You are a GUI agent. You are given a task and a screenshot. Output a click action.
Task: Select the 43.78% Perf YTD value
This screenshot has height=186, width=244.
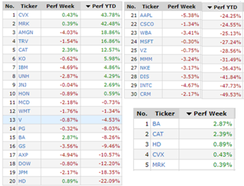click(110, 15)
